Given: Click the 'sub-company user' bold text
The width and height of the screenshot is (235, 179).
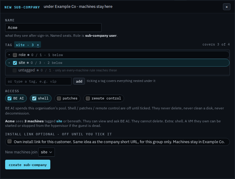Looking at the screenshot, I should [101, 36].
